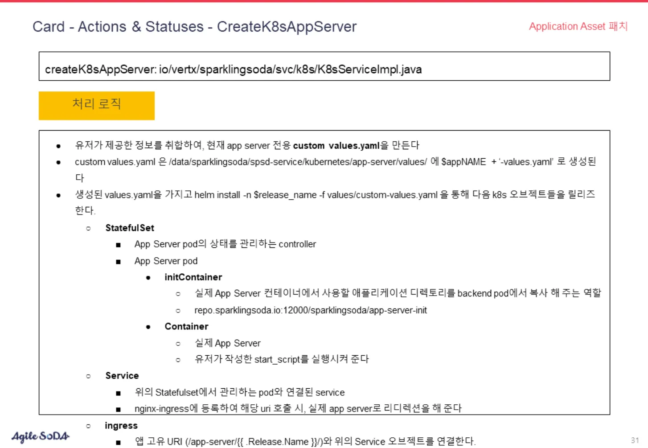The width and height of the screenshot is (648, 448).
Task: Click the repo.sparklingsoda.io:12000 image path text
Action: (x=310, y=310)
